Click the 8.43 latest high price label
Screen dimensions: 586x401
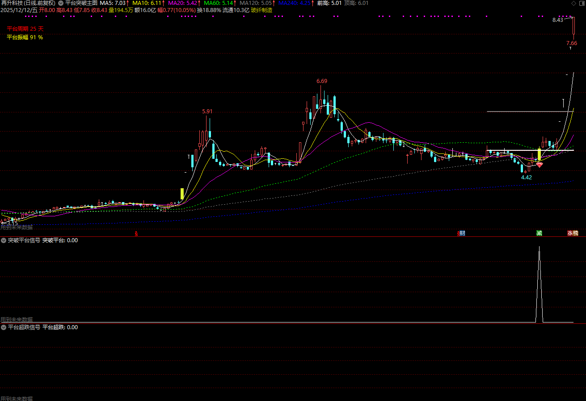click(x=557, y=20)
